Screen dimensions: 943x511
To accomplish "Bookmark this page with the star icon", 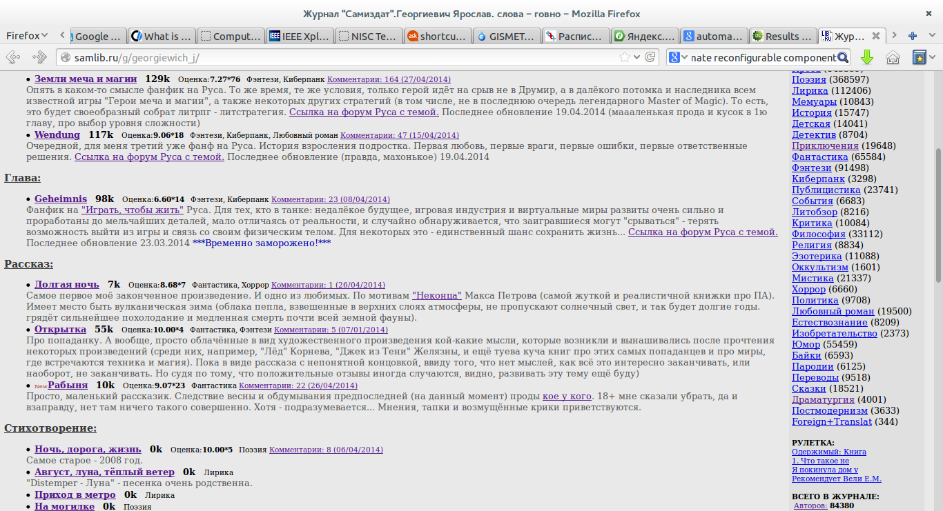I will [624, 57].
